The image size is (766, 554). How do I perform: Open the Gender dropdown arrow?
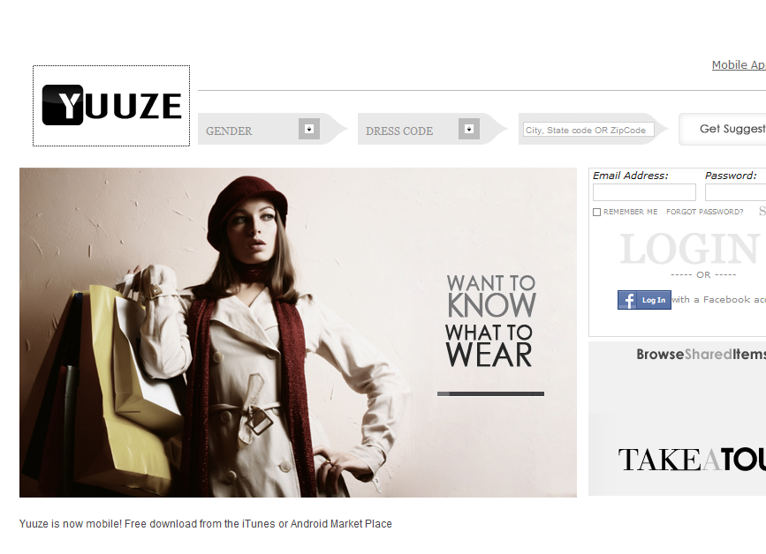[x=308, y=129]
